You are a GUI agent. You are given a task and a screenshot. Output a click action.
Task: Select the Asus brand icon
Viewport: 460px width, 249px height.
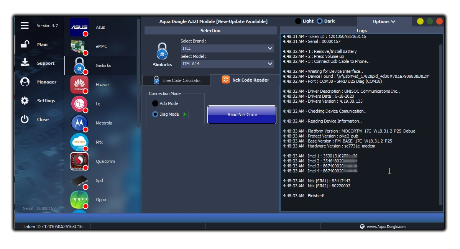click(79, 27)
